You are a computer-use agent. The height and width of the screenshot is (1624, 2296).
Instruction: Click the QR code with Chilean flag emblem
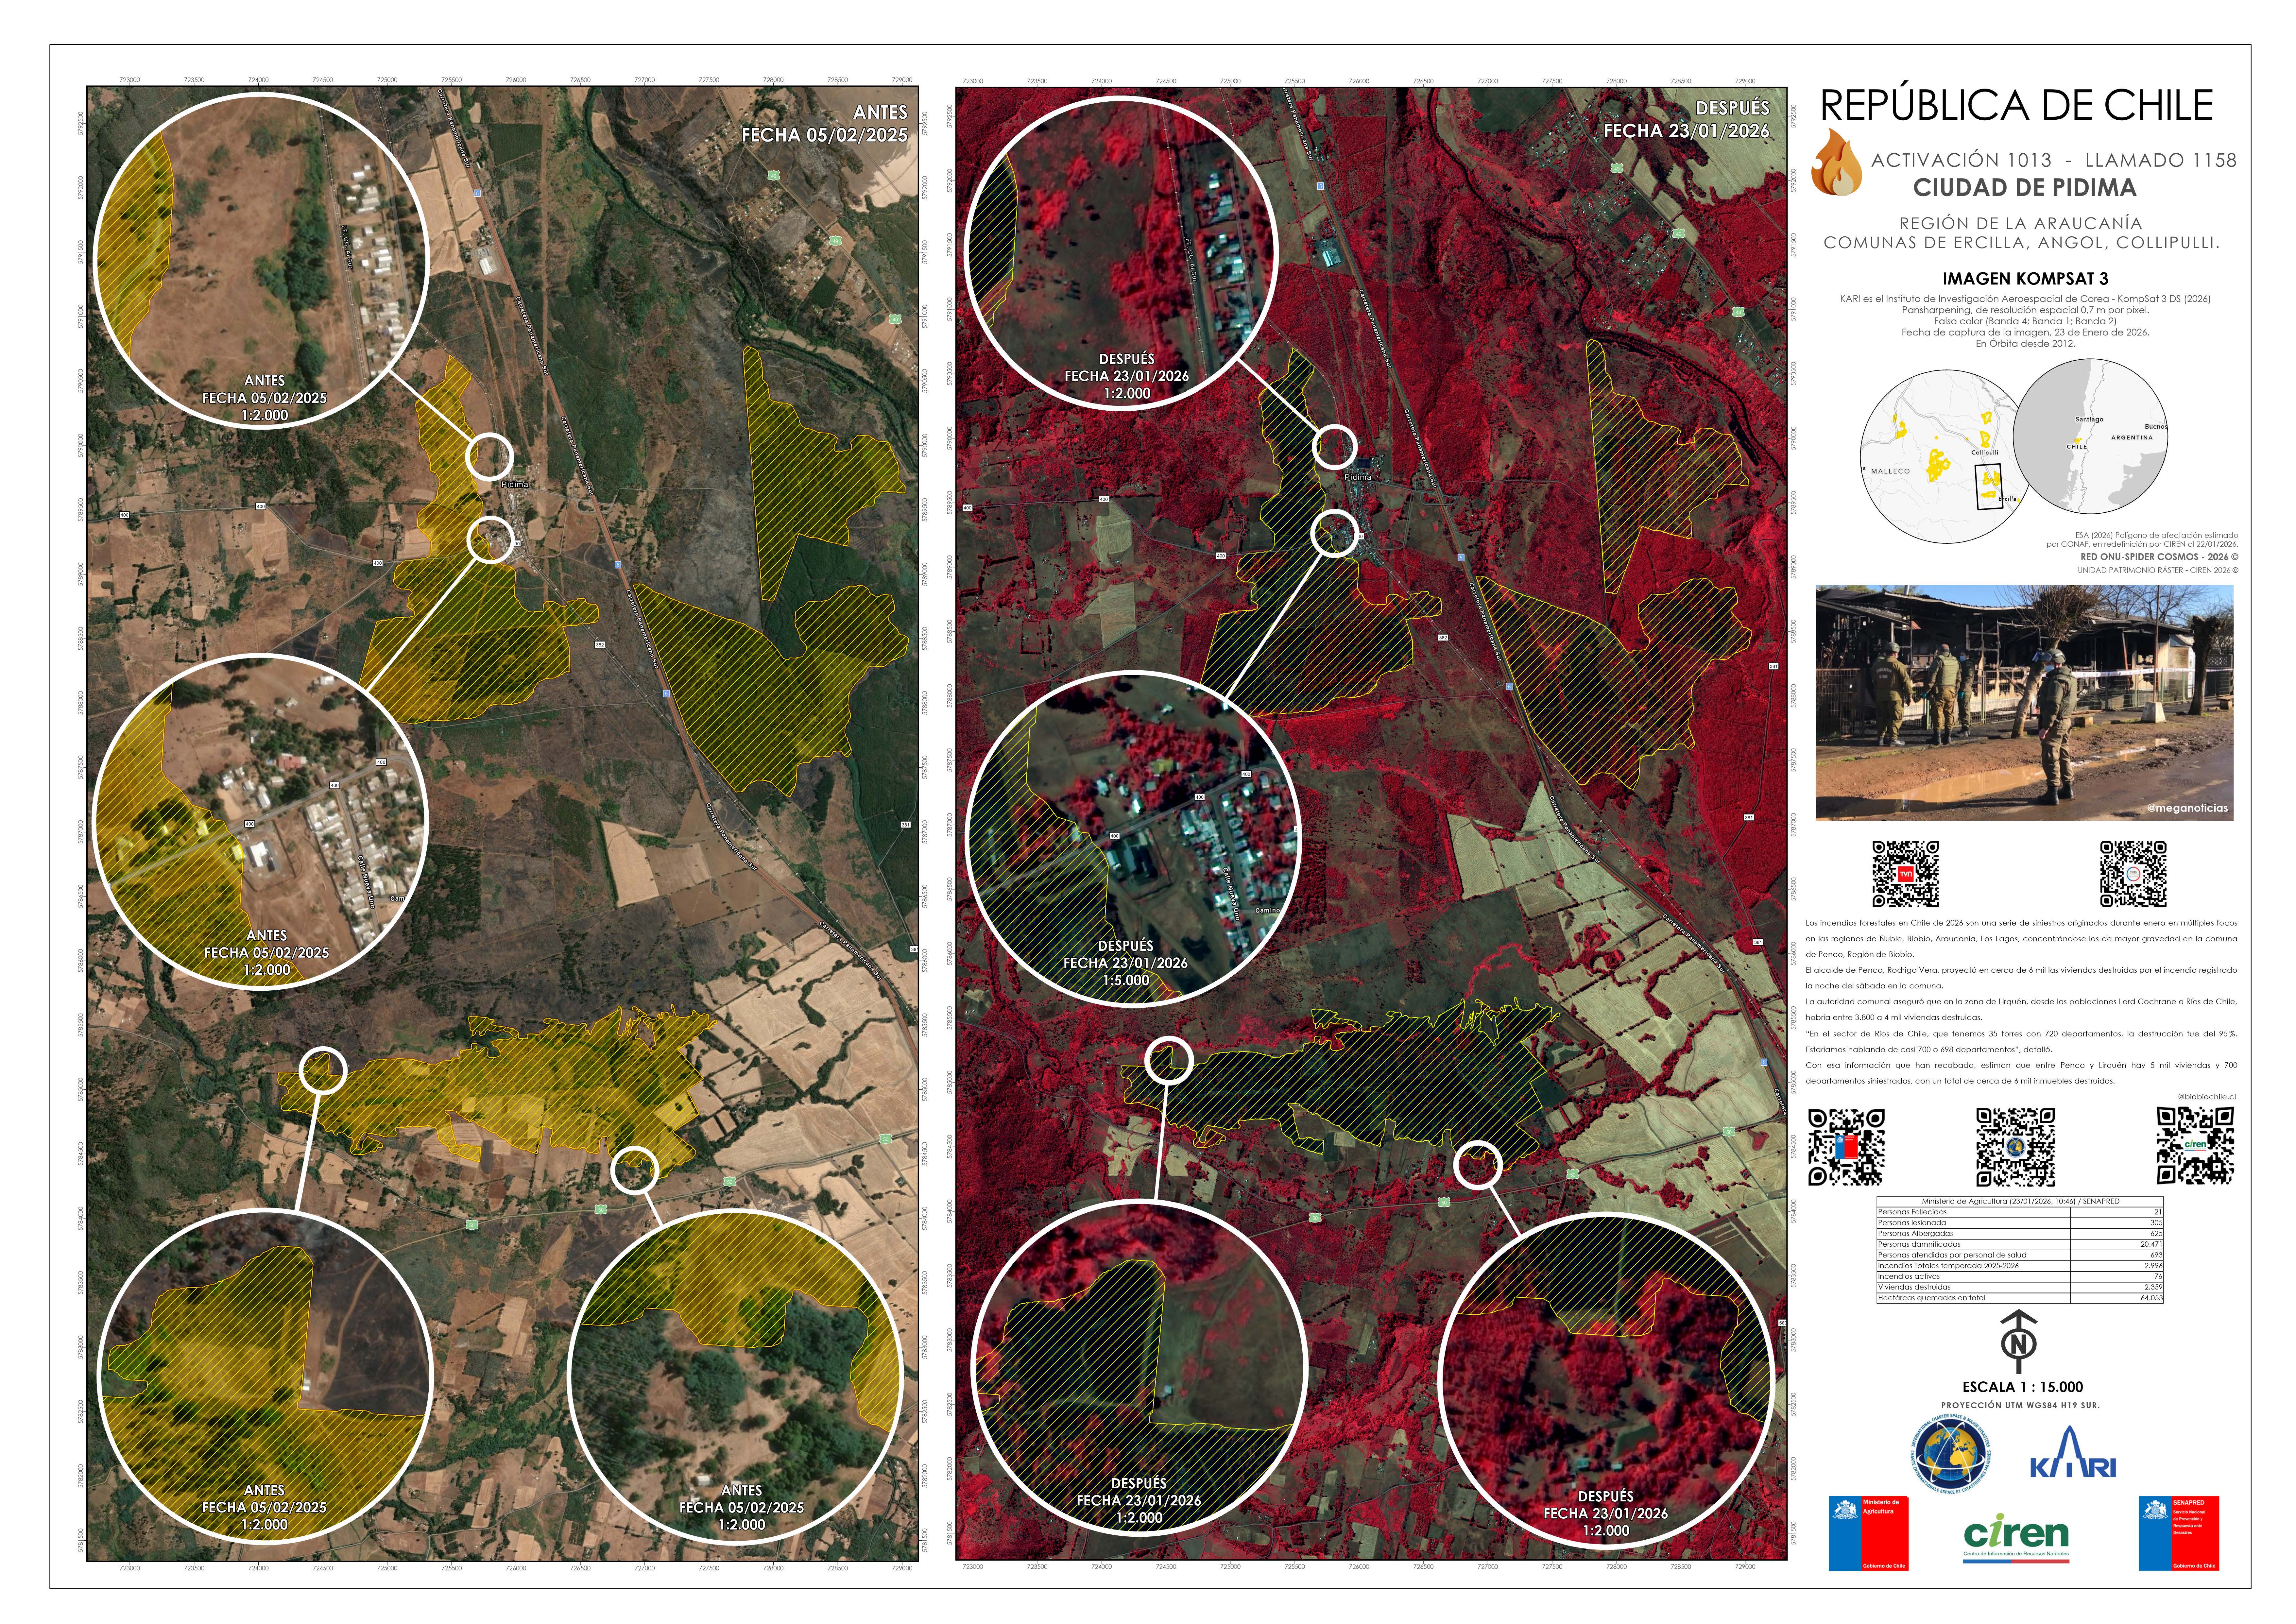(x=1846, y=1146)
